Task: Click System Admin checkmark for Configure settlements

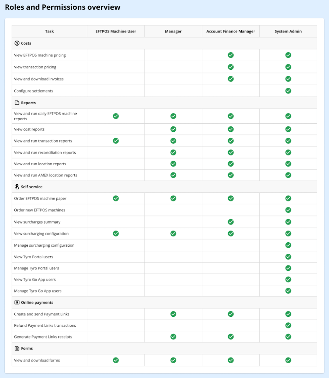Action: (288, 91)
